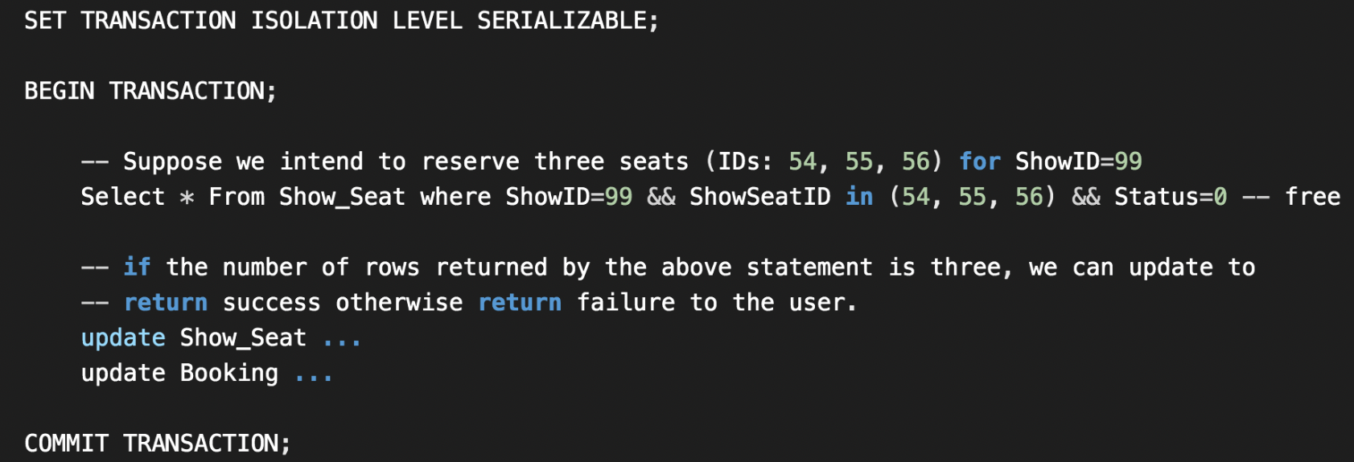Image resolution: width=1354 pixels, height=462 pixels.
Task: Click number 54 inside the in-list
Action: pyautogui.click(x=916, y=197)
